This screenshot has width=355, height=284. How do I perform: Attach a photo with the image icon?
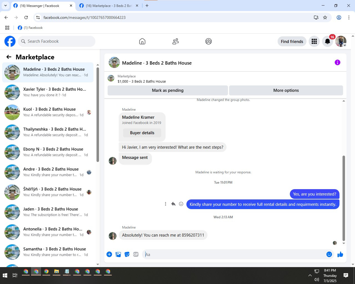[x=118, y=254]
